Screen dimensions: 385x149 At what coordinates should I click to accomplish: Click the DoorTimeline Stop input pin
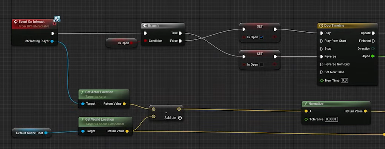(322, 49)
